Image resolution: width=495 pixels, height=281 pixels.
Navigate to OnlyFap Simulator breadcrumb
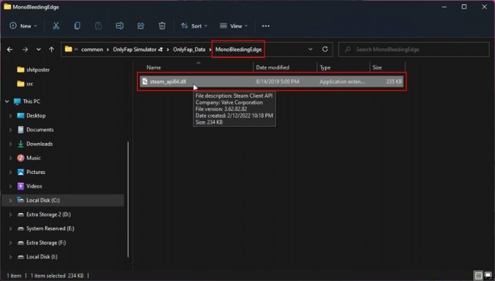tap(135, 50)
